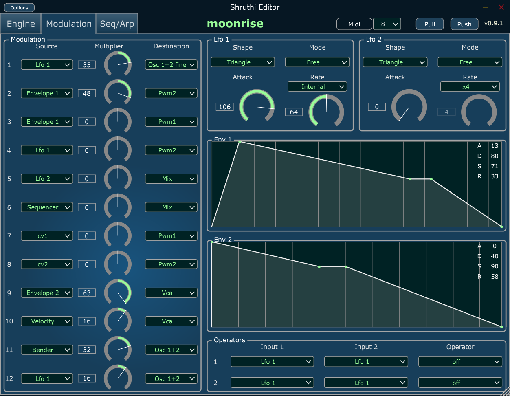Image resolution: width=510 pixels, height=396 pixels.
Task: Switch to the Seq/Arp tab
Action: click(x=117, y=24)
